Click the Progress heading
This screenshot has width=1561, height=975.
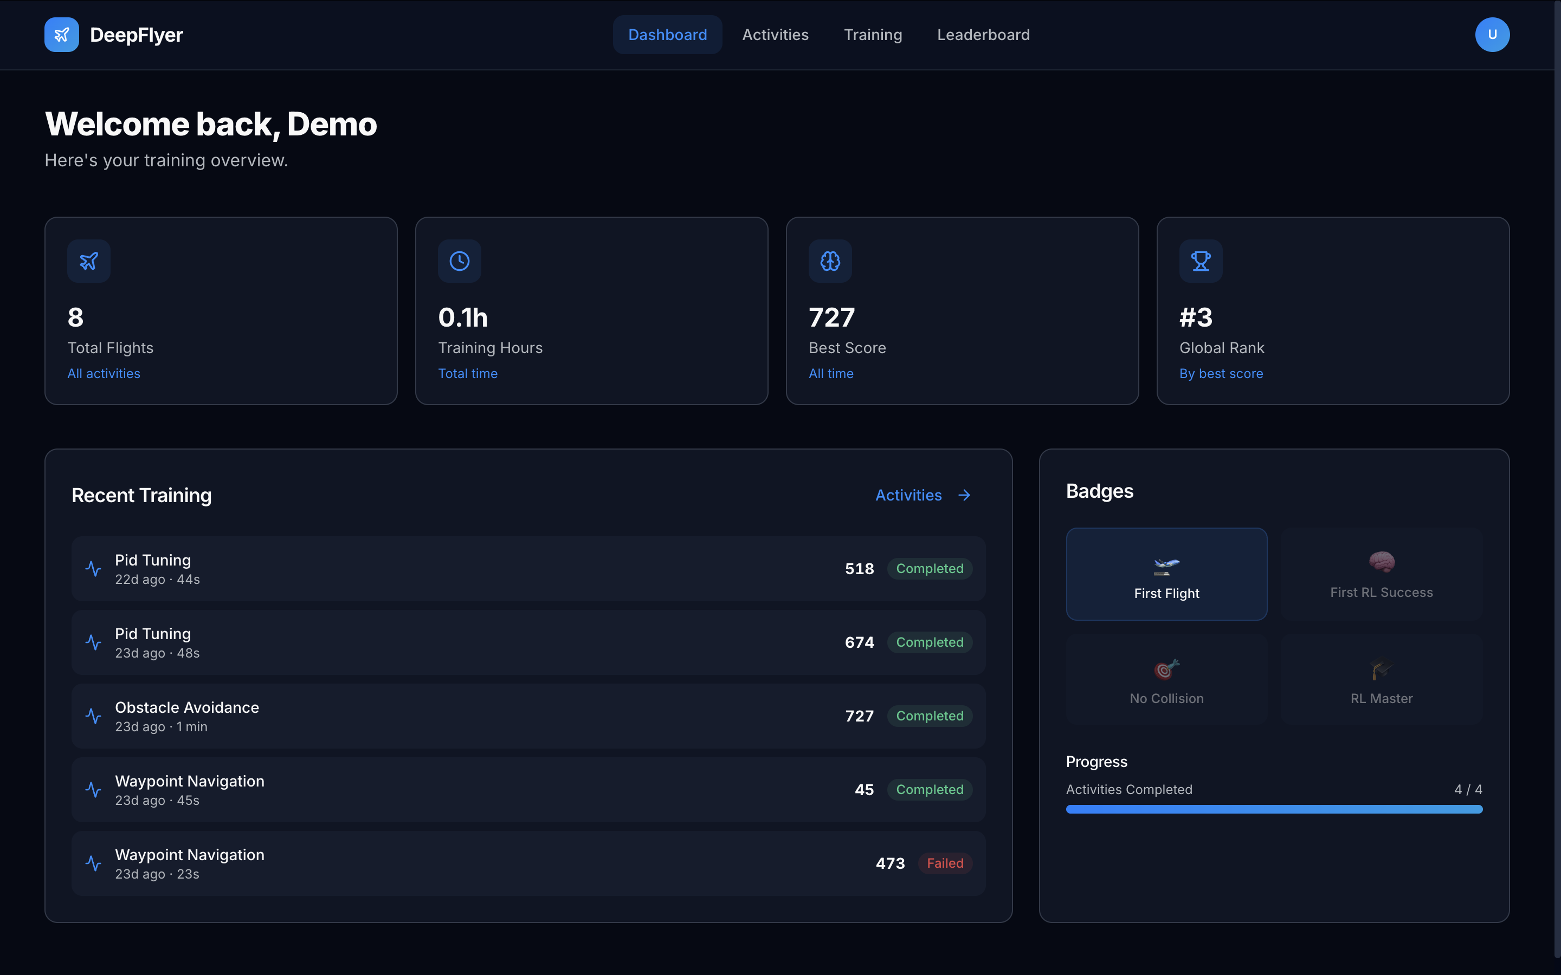pos(1096,762)
